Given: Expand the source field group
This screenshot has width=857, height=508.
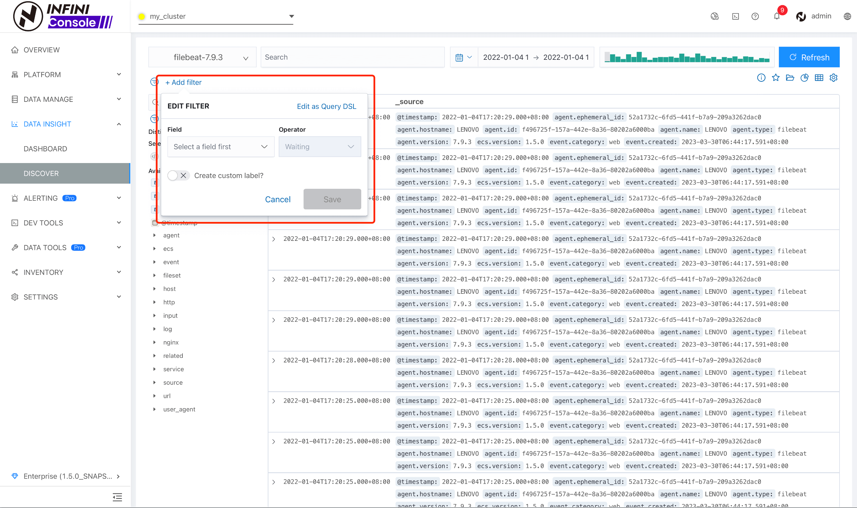Looking at the screenshot, I should (155, 382).
